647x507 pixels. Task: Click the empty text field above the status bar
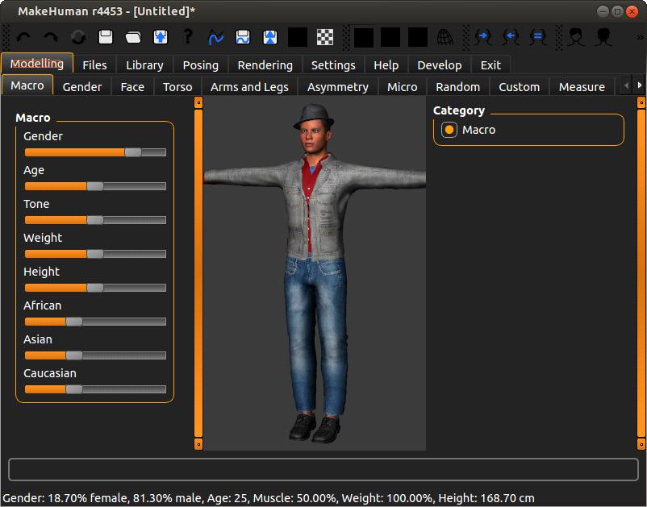[323, 469]
